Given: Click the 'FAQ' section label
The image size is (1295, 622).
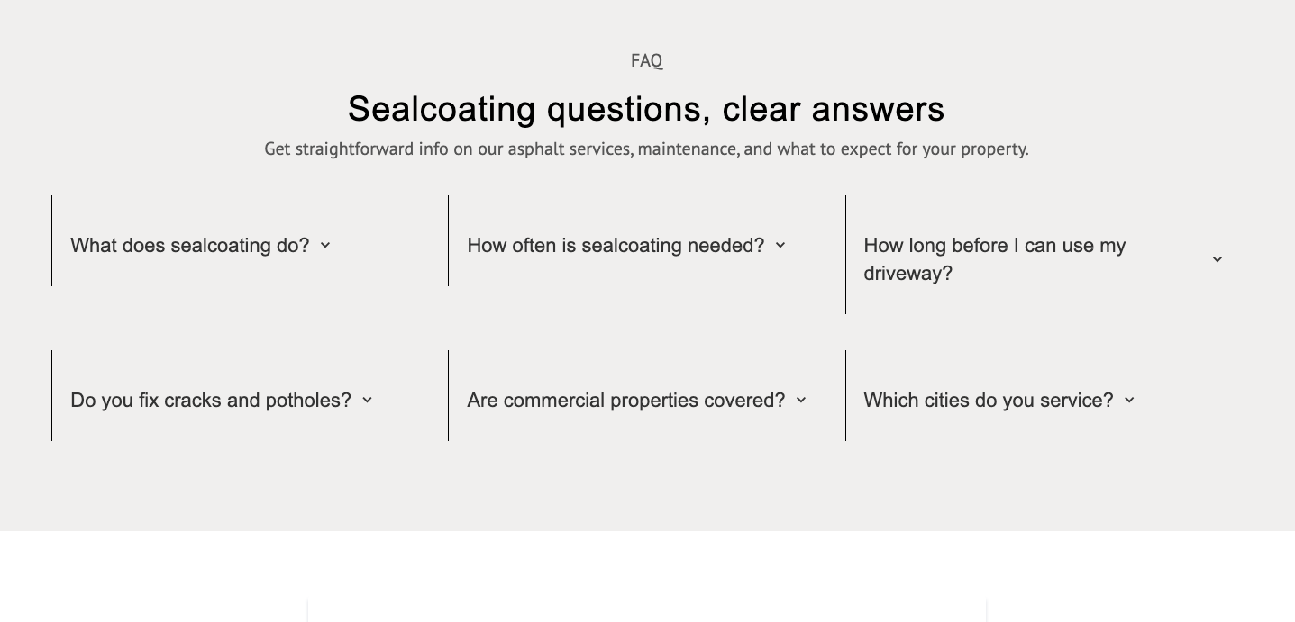Looking at the screenshot, I should point(646,60).
